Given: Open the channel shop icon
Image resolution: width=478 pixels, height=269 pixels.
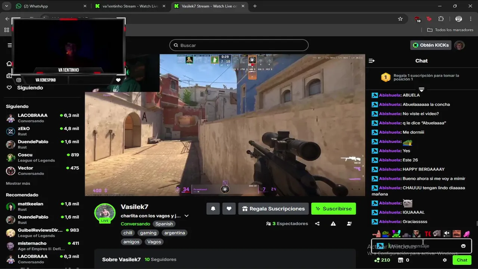Looking at the screenshot, I should click(401, 260).
